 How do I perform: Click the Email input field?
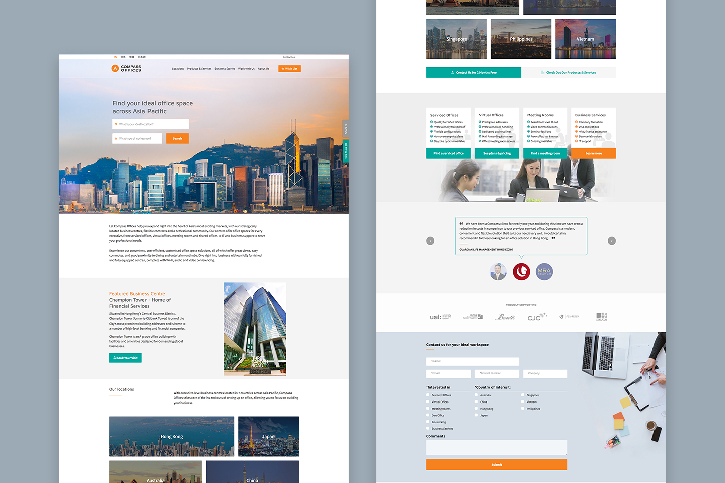[x=449, y=373]
